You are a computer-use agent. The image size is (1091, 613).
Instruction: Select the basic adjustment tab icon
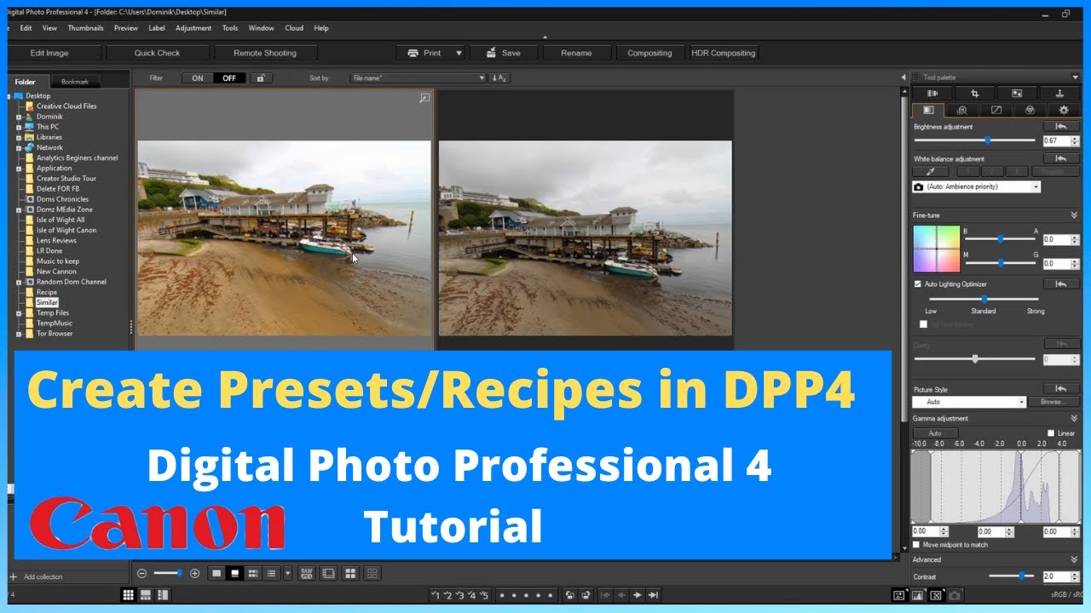[928, 110]
